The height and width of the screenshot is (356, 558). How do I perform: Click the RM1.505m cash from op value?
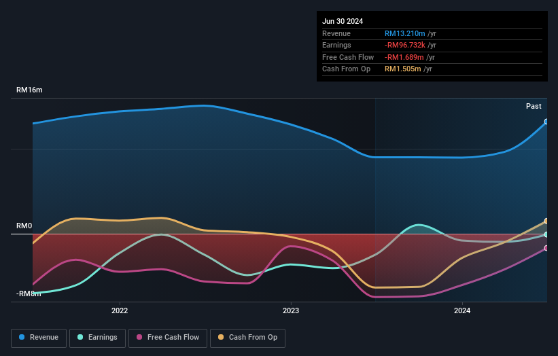coord(403,69)
